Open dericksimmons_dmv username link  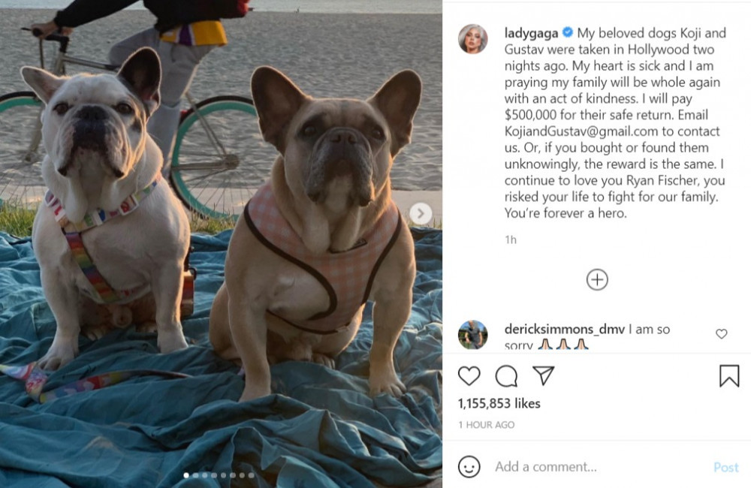564,329
